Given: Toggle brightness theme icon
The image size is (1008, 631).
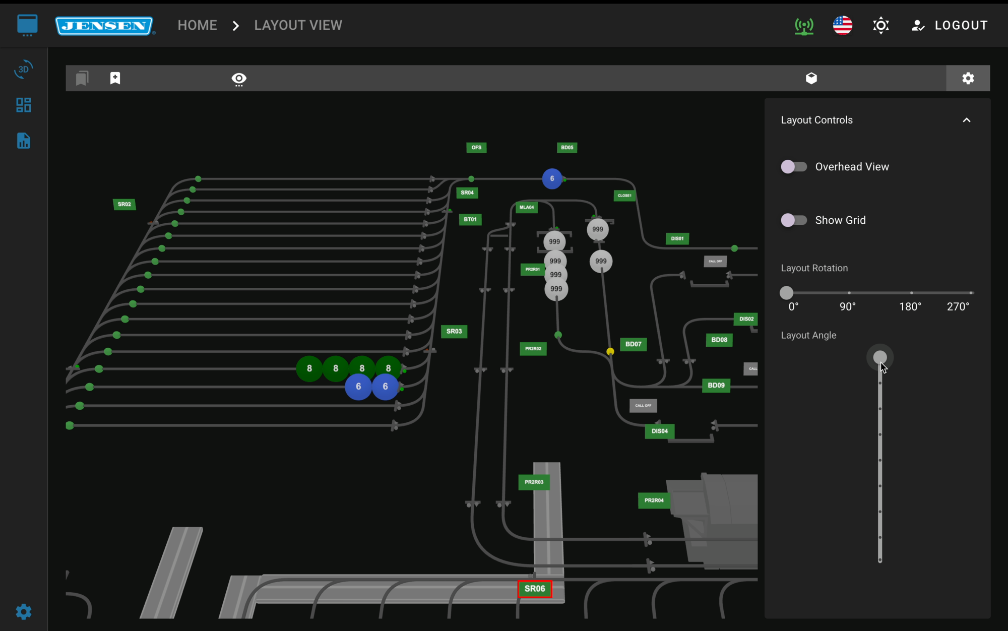Looking at the screenshot, I should pyautogui.click(x=880, y=25).
